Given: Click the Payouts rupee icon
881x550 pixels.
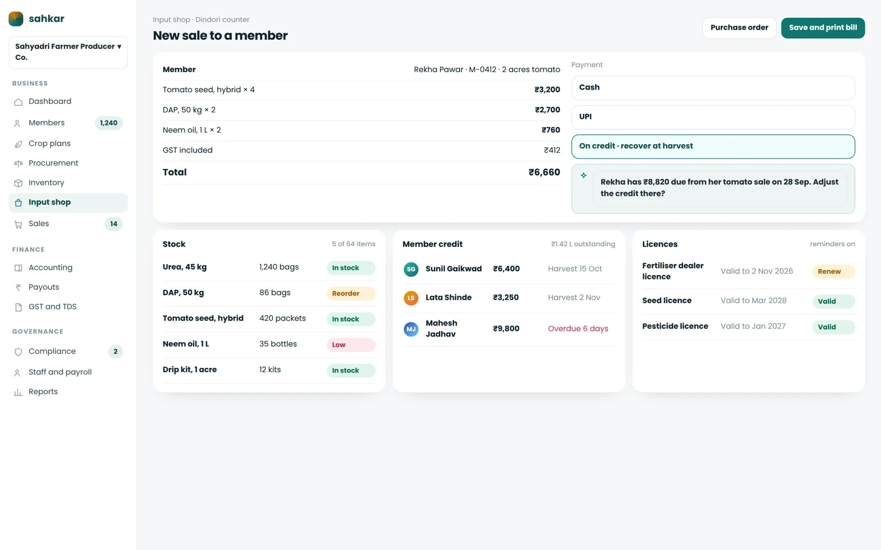Looking at the screenshot, I should point(18,287).
